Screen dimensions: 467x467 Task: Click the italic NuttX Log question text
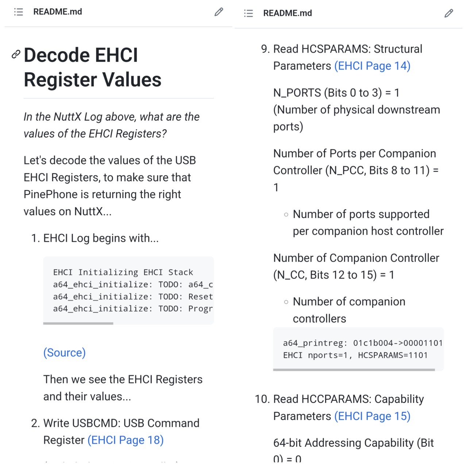coord(111,125)
